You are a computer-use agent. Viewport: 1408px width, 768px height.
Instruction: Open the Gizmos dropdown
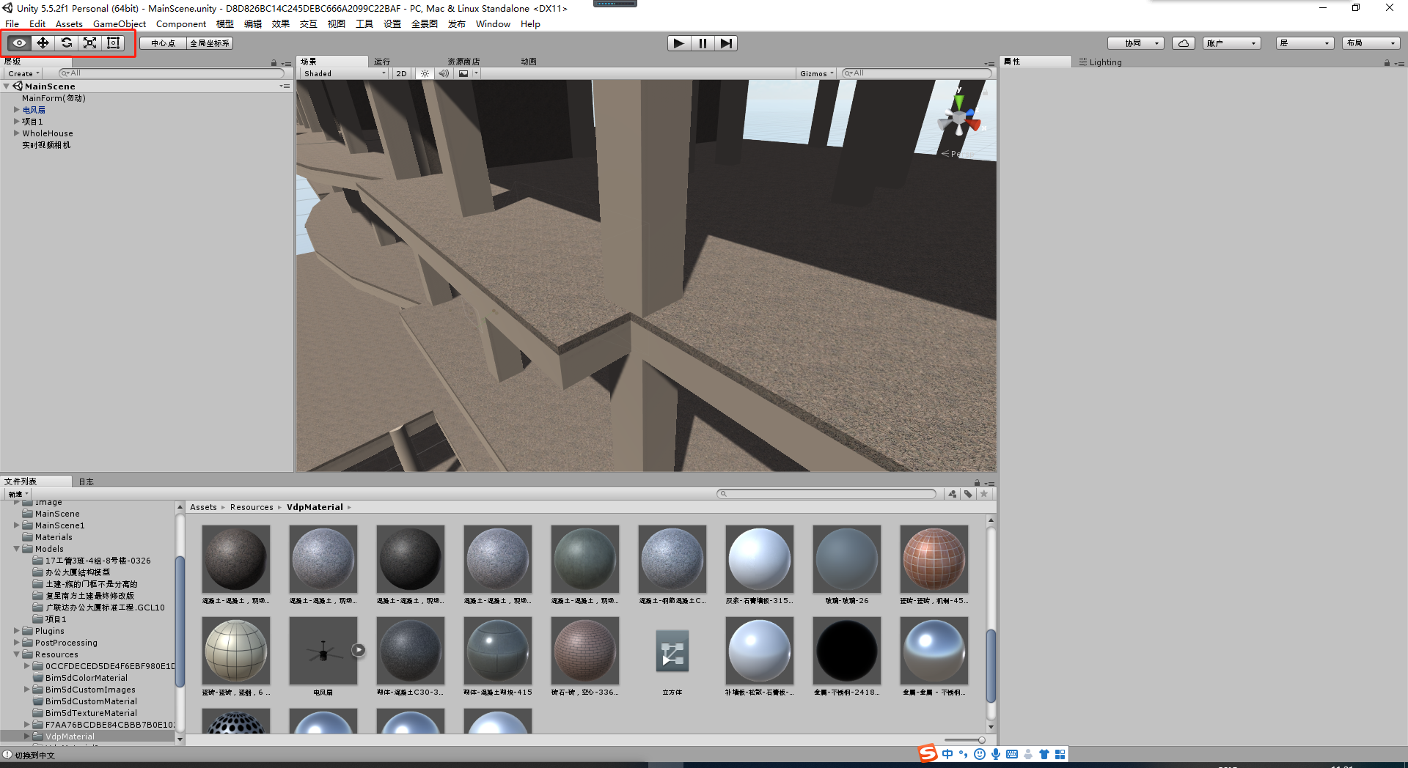tap(816, 73)
